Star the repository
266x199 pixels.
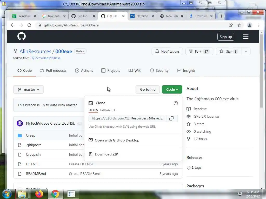point(229,52)
